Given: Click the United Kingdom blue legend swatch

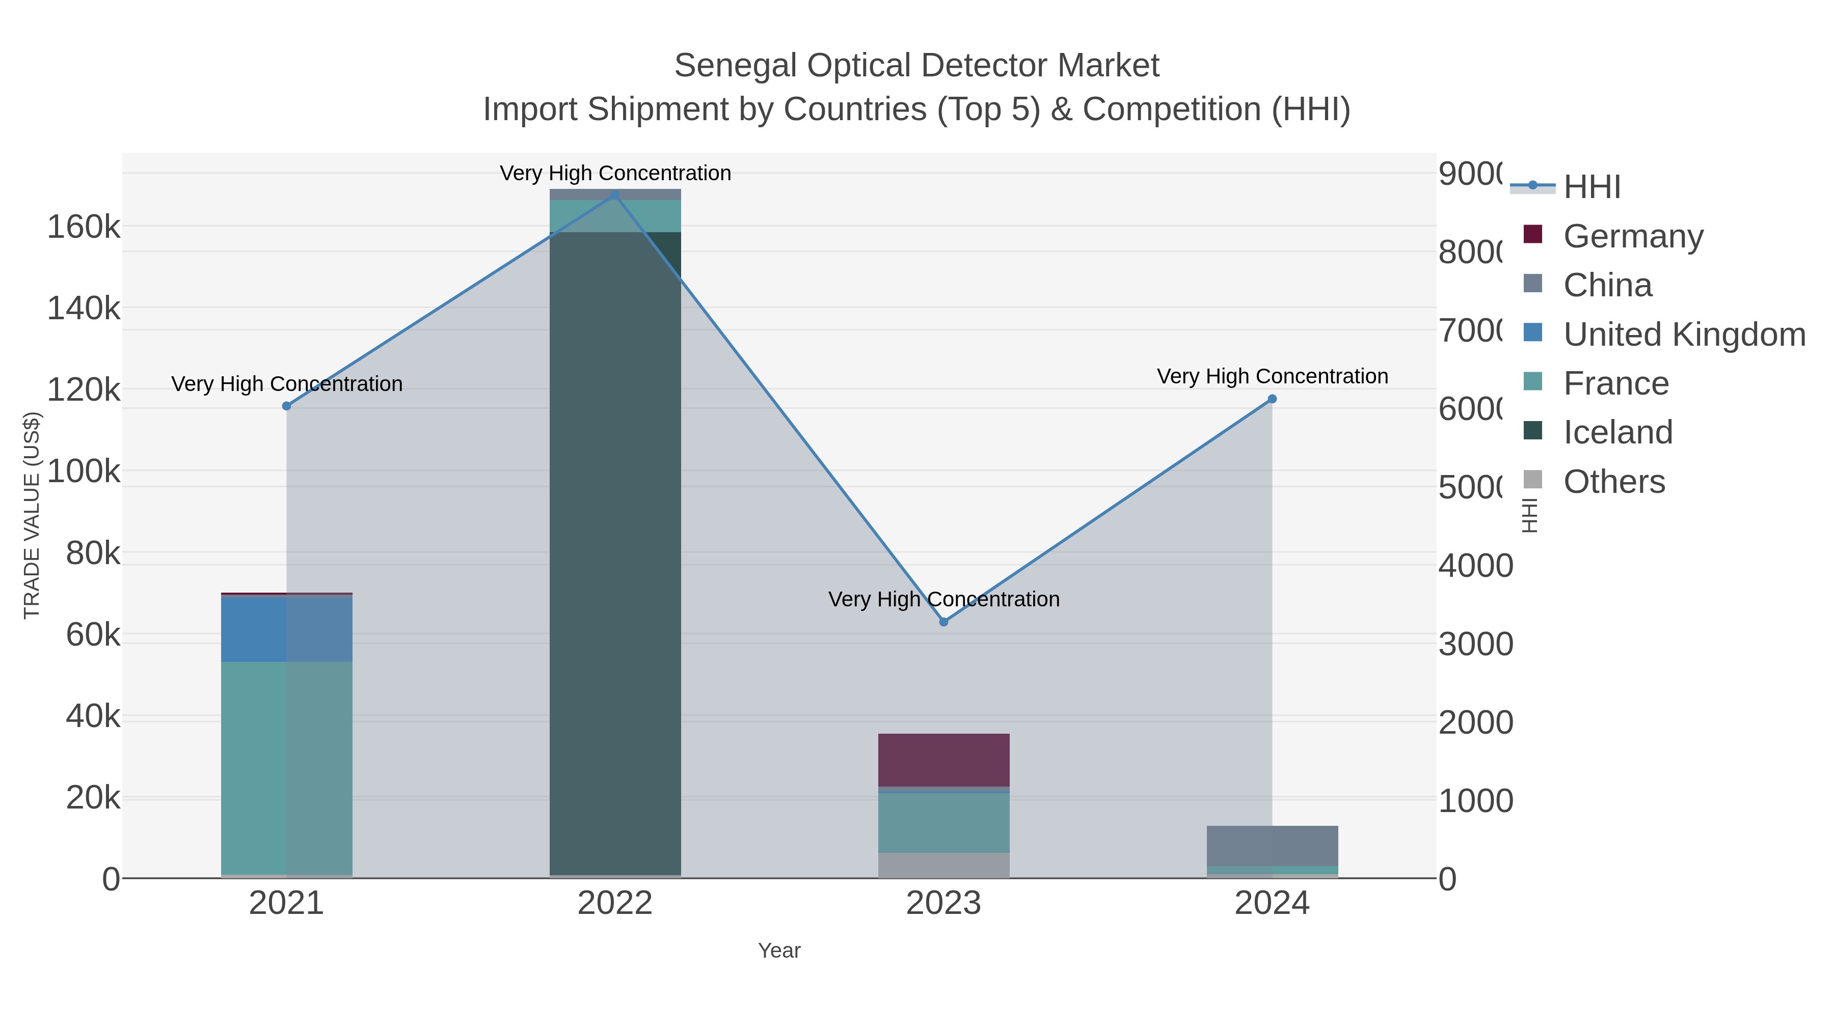Looking at the screenshot, I should tap(1532, 331).
